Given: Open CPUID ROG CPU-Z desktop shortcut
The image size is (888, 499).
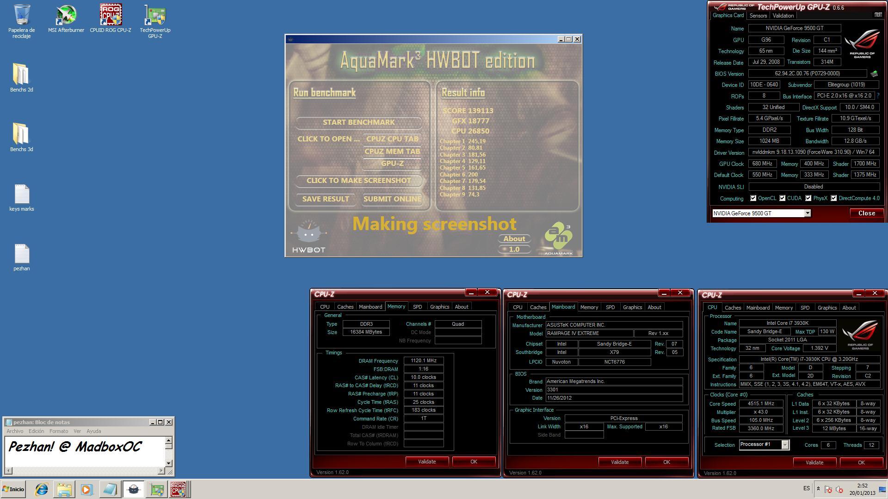Looking at the screenshot, I should [111, 18].
